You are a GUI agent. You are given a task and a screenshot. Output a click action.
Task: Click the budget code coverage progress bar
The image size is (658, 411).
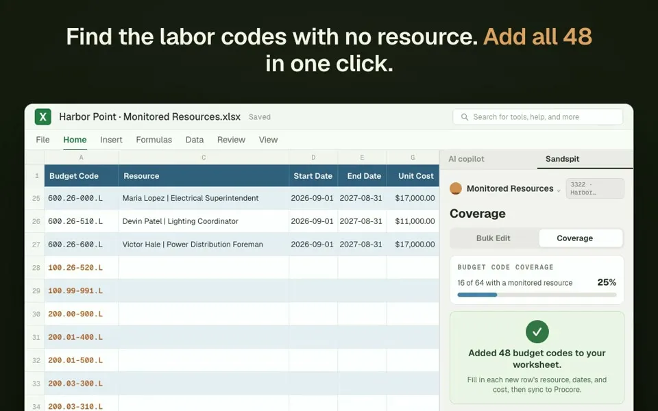pyautogui.click(x=537, y=295)
